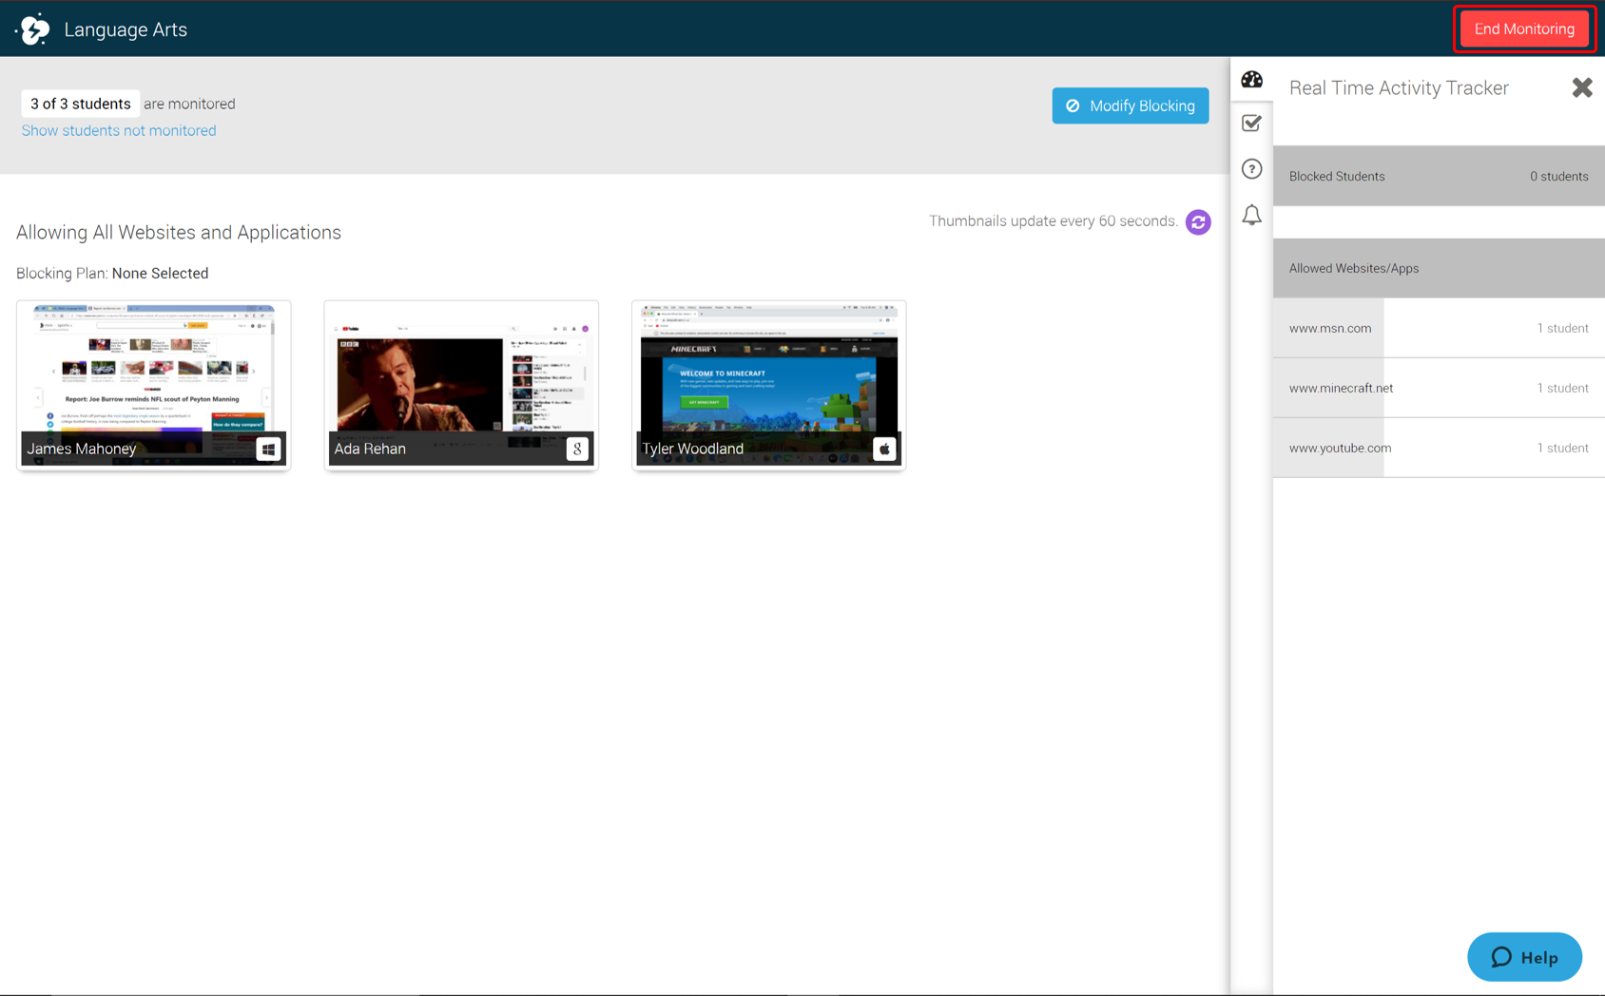Open the Help chat button
Viewport: 1605px width, 996px height.
1524,957
